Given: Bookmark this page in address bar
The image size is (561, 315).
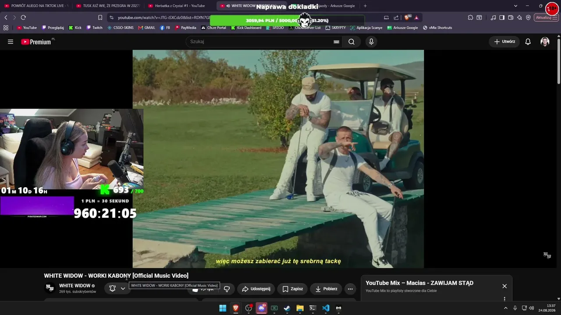Looking at the screenshot, I should click(100, 17).
